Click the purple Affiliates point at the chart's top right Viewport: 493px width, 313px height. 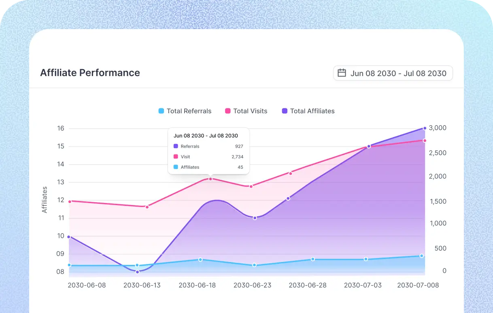(x=425, y=128)
